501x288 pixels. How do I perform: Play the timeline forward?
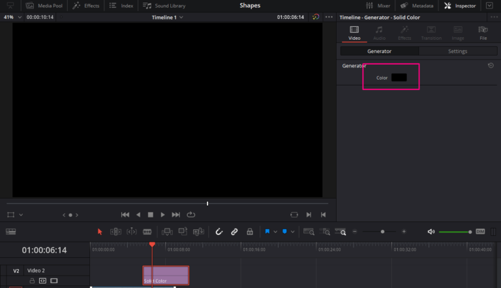point(162,215)
